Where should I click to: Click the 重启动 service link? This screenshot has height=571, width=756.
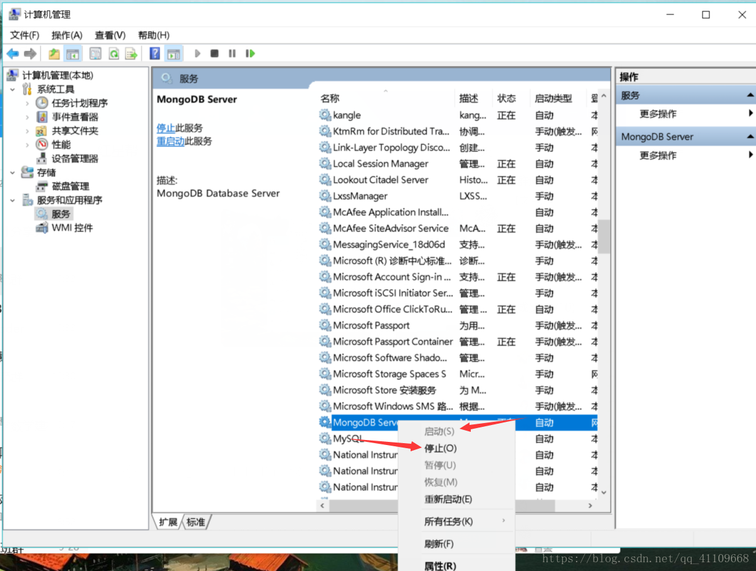point(171,141)
